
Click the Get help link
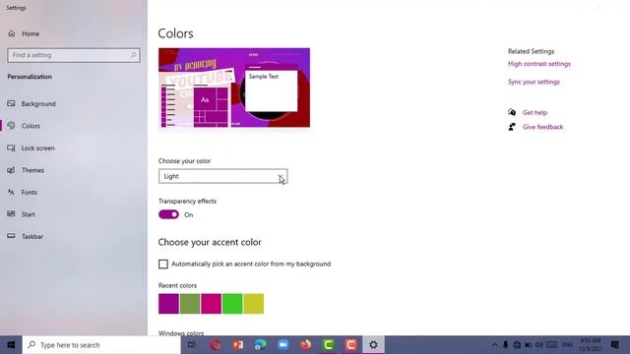click(x=535, y=112)
